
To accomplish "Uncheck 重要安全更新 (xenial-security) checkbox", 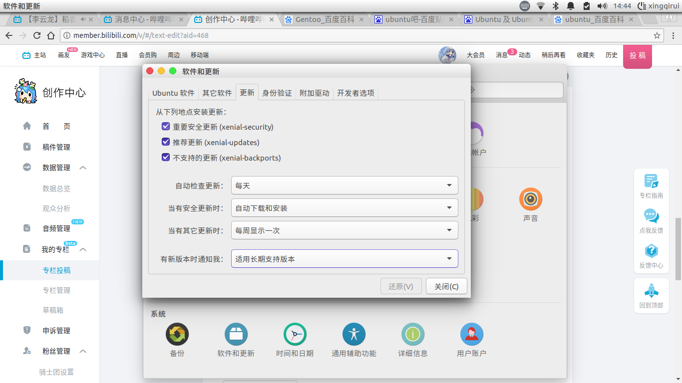I will [166, 127].
